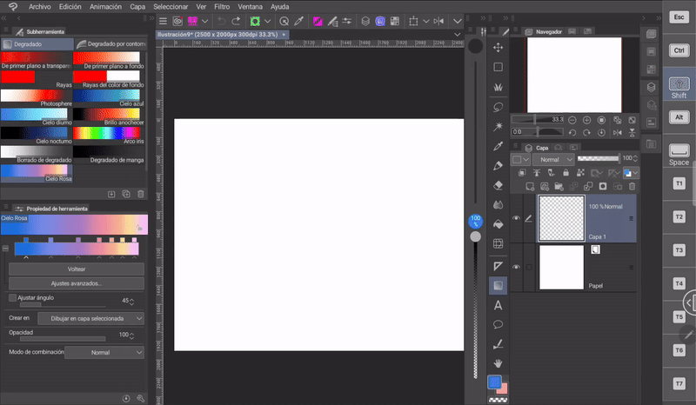This screenshot has width=696, height=405.
Task: Enable the Ajustar ángulo checkbox
Action: coord(12,298)
